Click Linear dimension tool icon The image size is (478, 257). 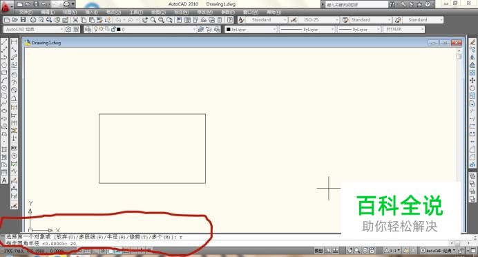tap(14, 41)
